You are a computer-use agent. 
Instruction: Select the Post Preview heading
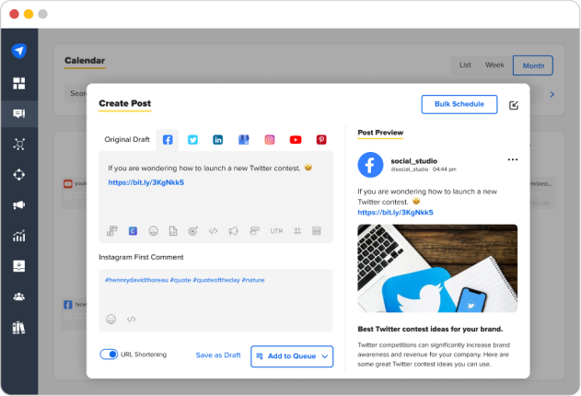tap(380, 133)
